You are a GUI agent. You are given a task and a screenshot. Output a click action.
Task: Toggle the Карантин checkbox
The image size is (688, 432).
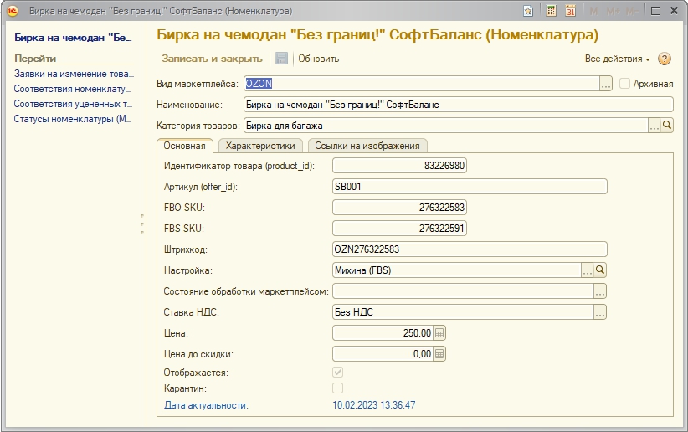pyautogui.click(x=338, y=388)
